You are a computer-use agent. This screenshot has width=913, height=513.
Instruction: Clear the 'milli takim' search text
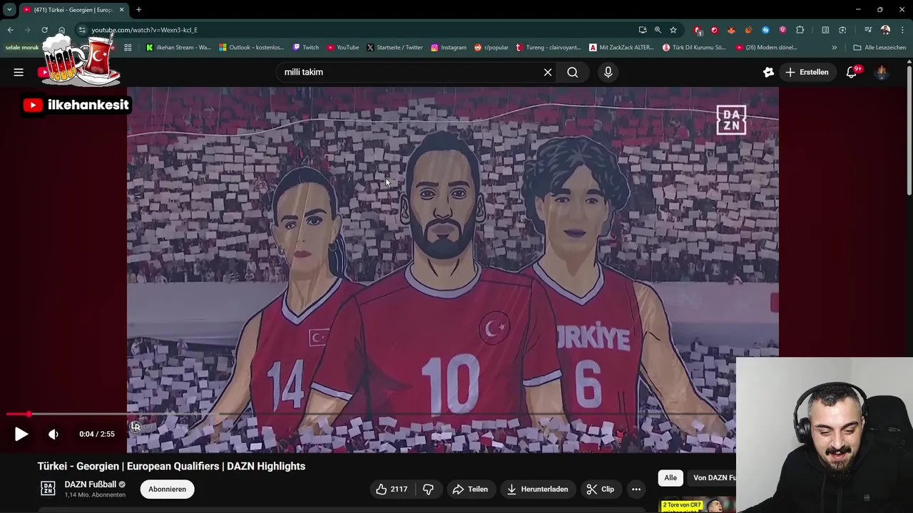click(x=548, y=72)
